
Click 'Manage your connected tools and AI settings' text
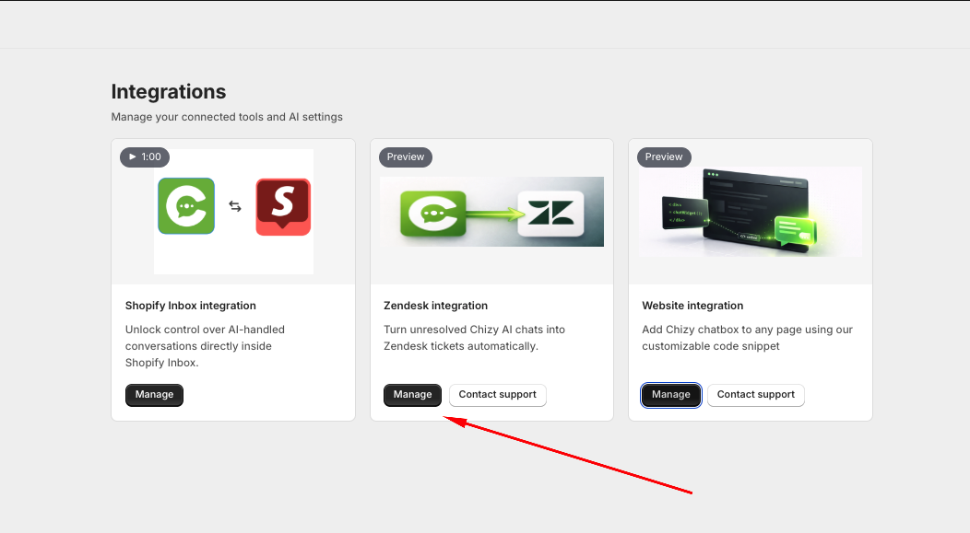tap(227, 117)
